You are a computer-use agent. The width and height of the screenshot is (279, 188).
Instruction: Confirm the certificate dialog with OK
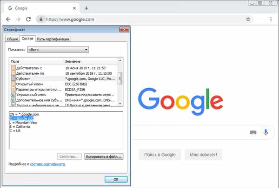click(116, 180)
